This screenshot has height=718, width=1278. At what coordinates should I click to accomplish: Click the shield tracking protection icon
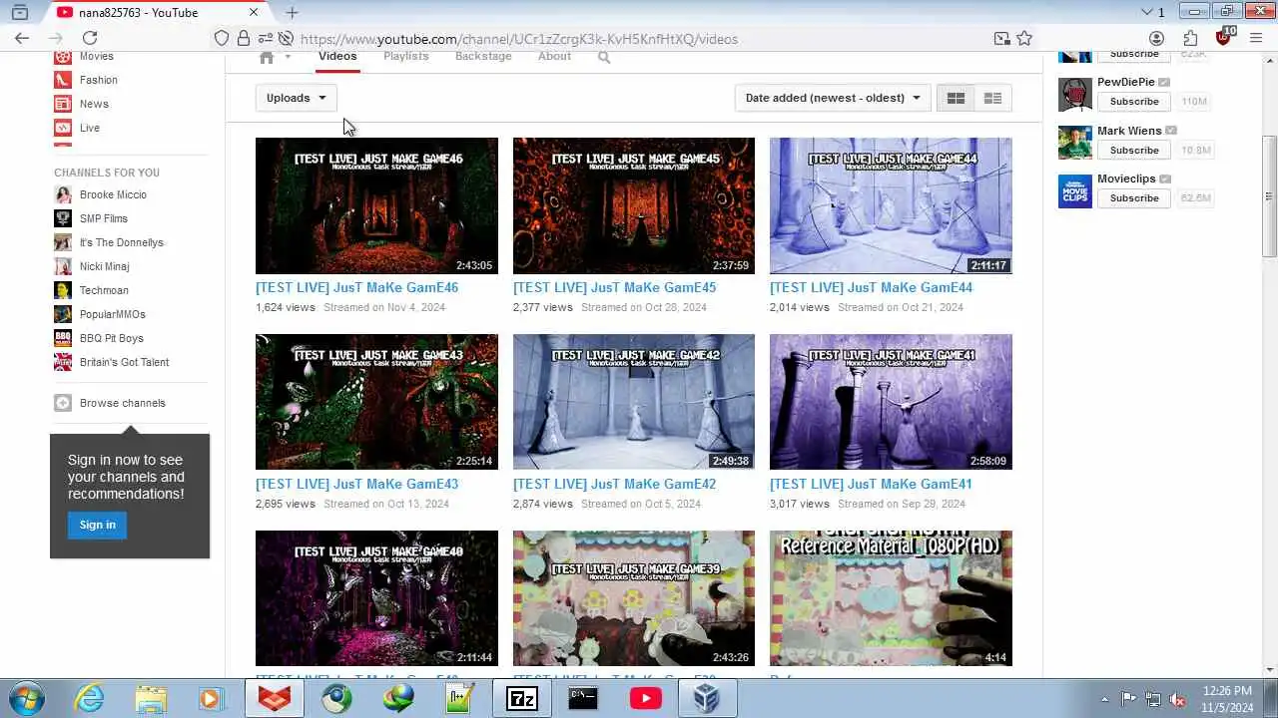pos(222,39)
